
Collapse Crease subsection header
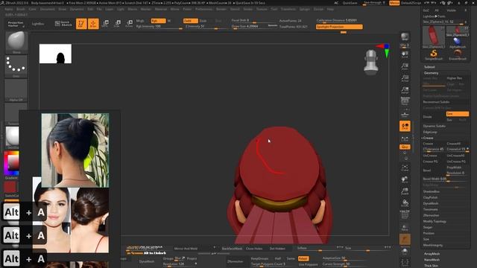(x=428, y=138)
